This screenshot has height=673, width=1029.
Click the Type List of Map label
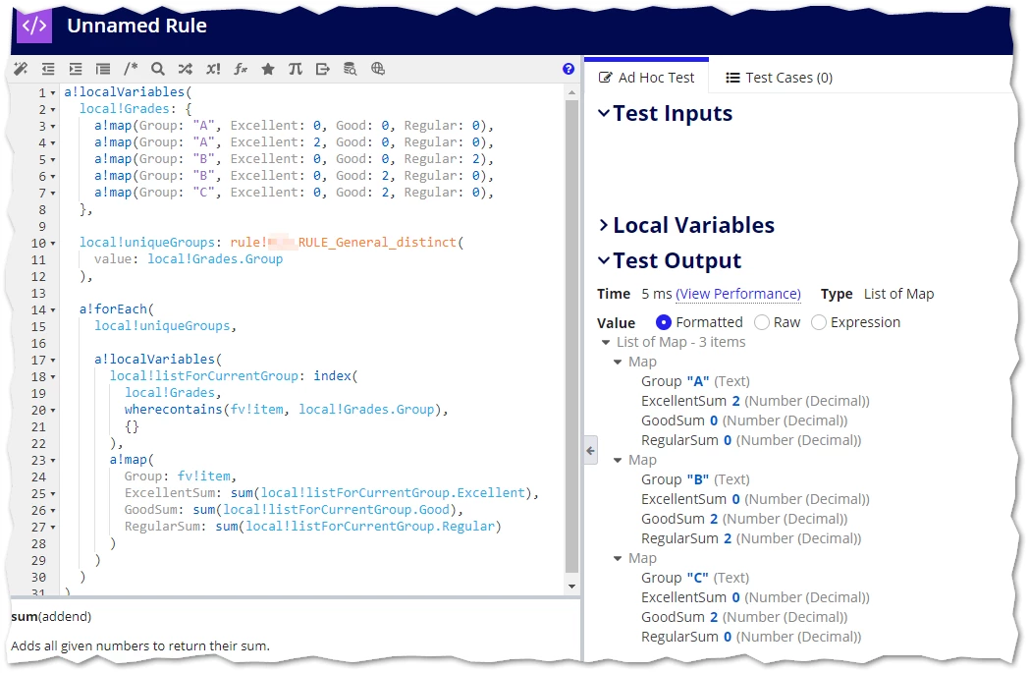877,294
